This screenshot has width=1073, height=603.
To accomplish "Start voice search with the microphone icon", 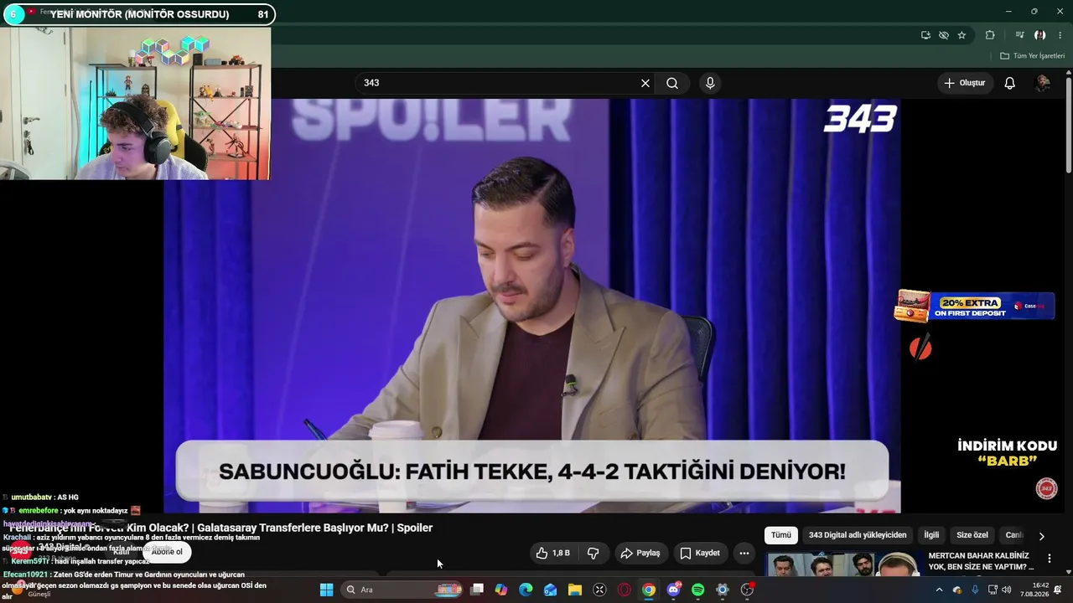I will pyautogui.click(x=710, y=83).
